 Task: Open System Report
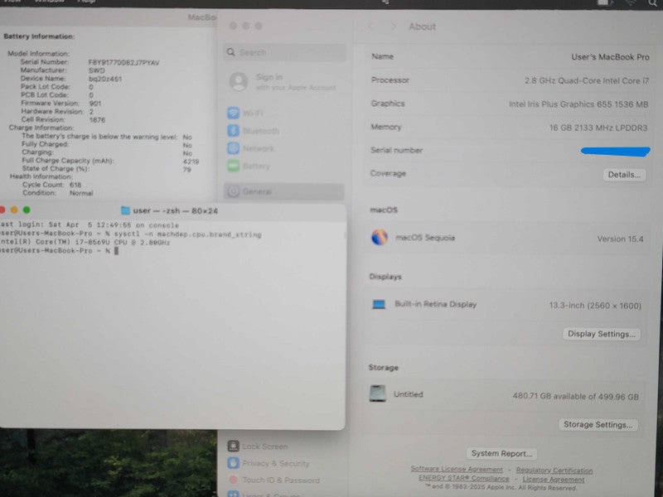[501, 453]
